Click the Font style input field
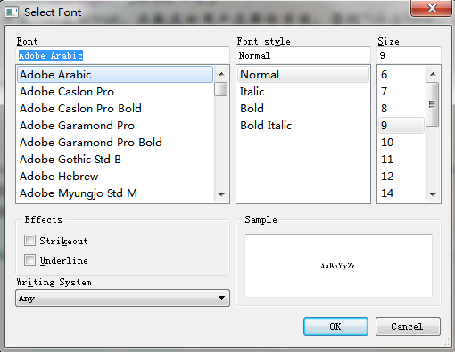455x354 pixels. tap(303, 55)
